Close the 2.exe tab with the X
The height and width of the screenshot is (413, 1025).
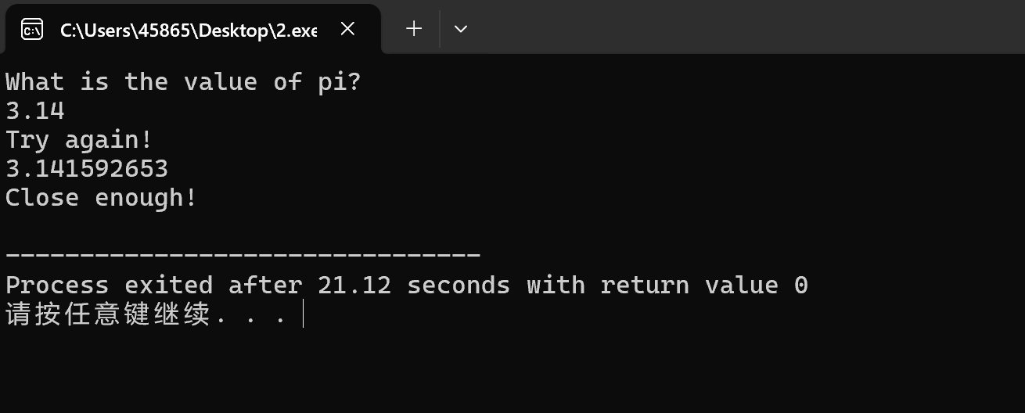(x=348, y=29)
